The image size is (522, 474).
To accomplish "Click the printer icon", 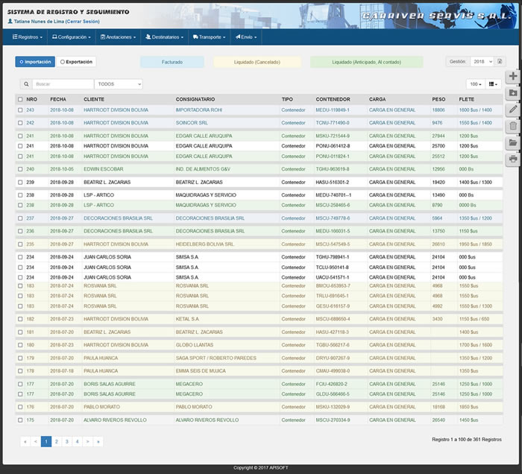I will click(x=513, y=159).
